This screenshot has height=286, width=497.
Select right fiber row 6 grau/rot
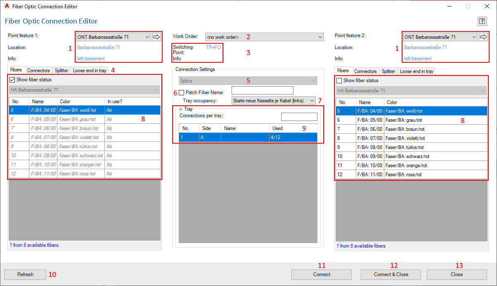tap(412, 120)
